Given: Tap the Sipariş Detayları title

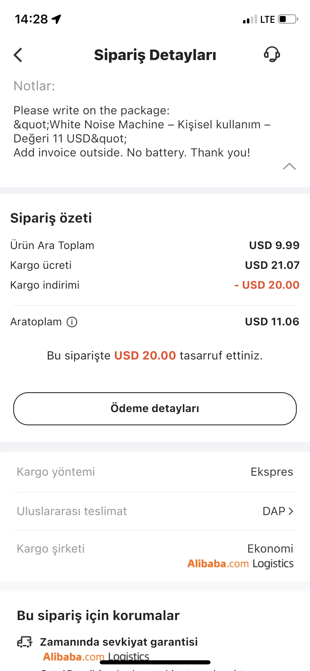Looking at the screenshot, I should pyautogui.click(x=155, y=55).
